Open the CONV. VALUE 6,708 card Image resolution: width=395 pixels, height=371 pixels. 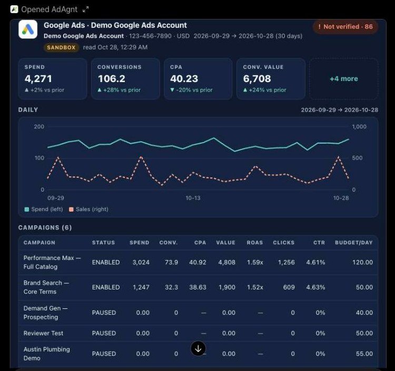[x=271, y=79]
